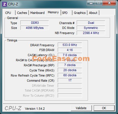Open the Caches tab
Screen dimensions: 118x114
(x=22, y=13)
